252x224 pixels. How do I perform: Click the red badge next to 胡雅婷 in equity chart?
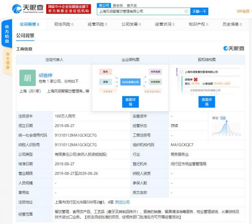tap(196, 79)
